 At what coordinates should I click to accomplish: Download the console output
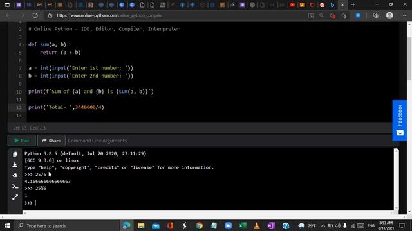[15, 165]
